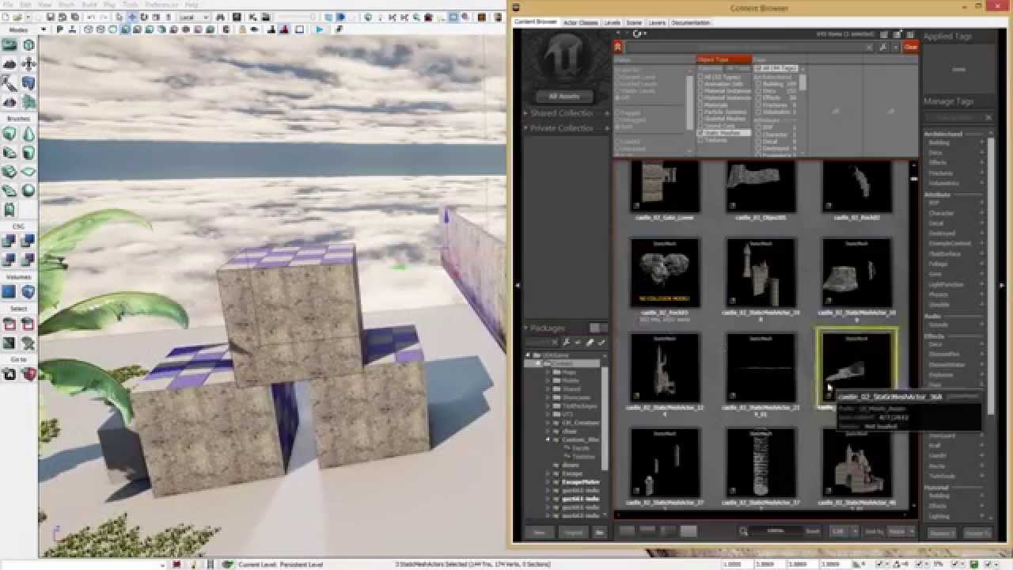Click the red Clear button
1013x570 pixels.
[911, 47]
